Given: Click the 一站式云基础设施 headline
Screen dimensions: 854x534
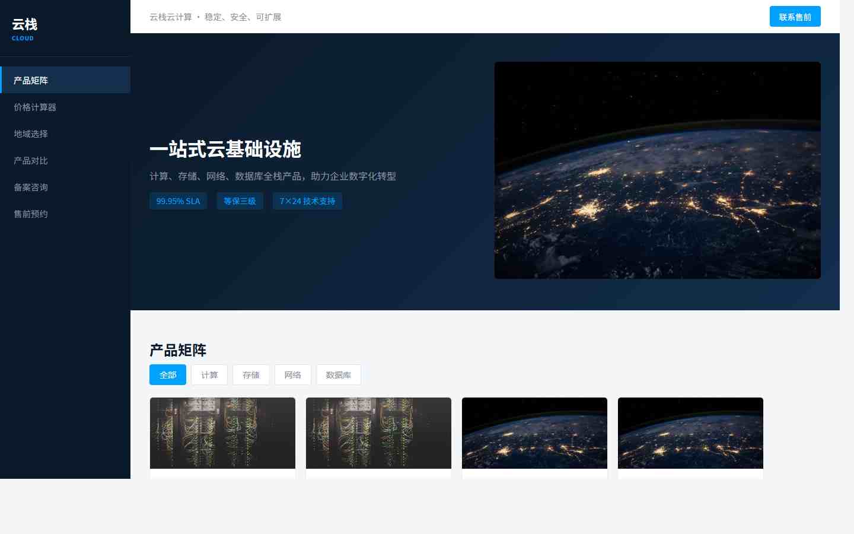Looking at the screenshot, I should [x=225, y=149].
